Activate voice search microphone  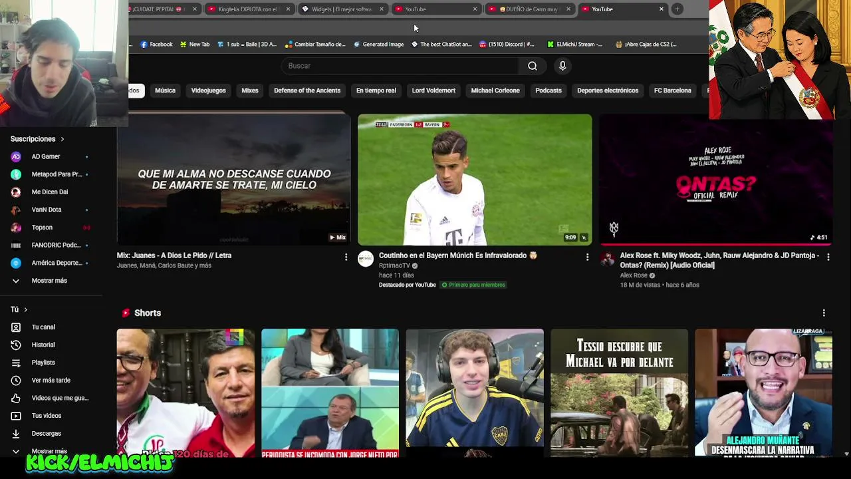click(562, 66)
